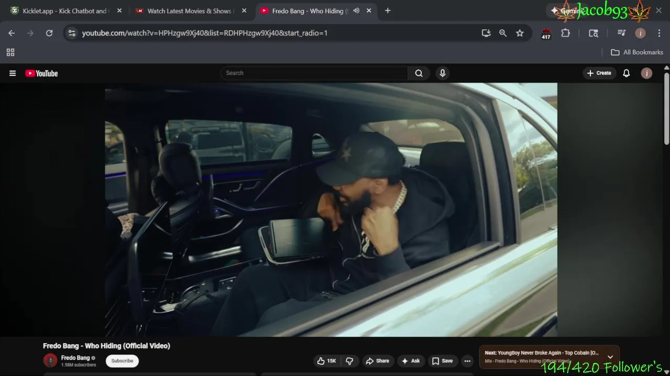Go to YouTube home via logo
This screenshot has height=376, width=670.
pos(41,73)
